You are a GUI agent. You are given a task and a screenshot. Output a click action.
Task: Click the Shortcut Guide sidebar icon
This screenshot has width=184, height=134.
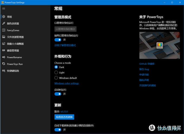(4, 71)
